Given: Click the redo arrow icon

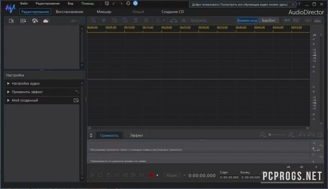Looking at the screenshot, I should coord(121,3).
